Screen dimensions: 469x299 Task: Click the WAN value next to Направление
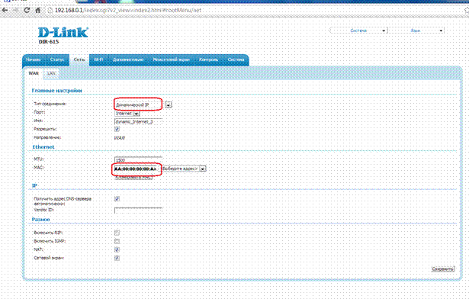coord(120,138)
